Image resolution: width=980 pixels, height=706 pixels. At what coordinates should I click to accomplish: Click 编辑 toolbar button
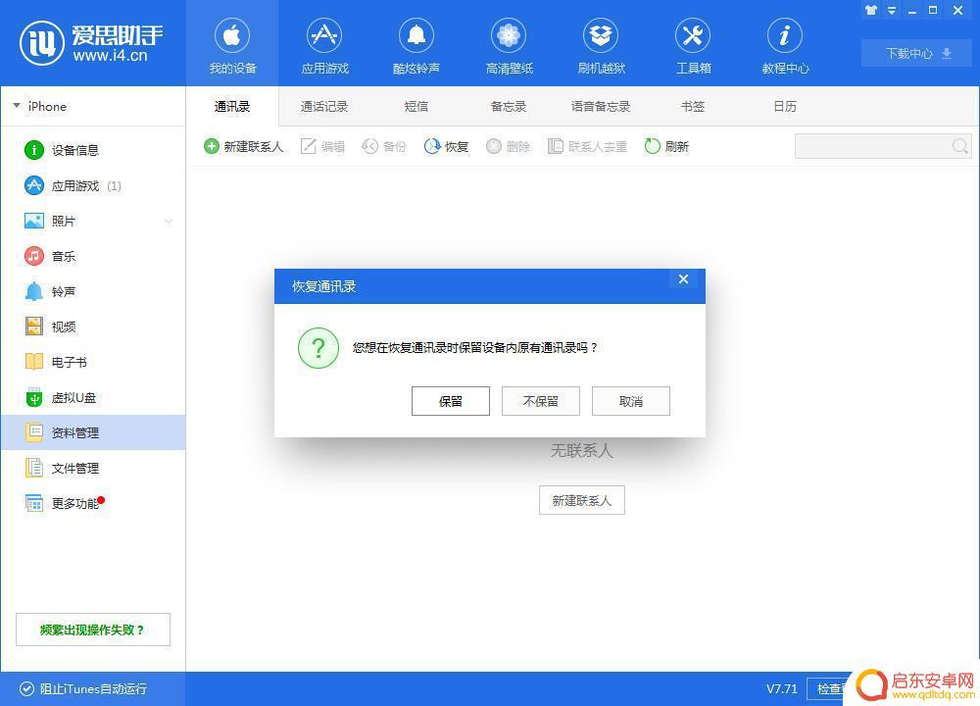322,146
